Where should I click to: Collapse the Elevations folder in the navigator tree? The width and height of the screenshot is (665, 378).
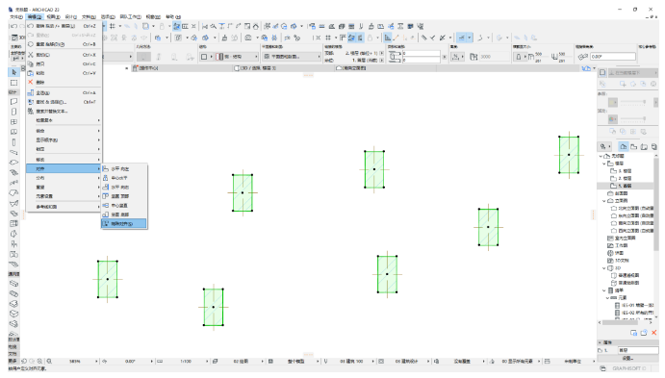604,201
